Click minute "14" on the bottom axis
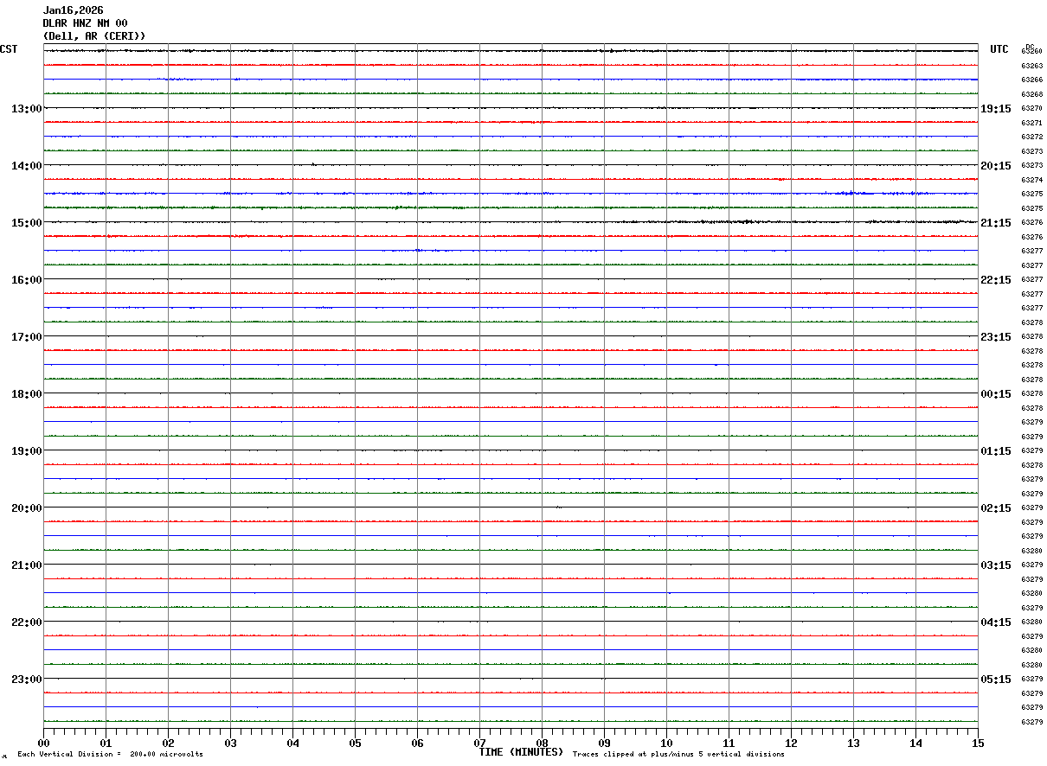Screen dimensions: 1047x766 click(915, 743)
